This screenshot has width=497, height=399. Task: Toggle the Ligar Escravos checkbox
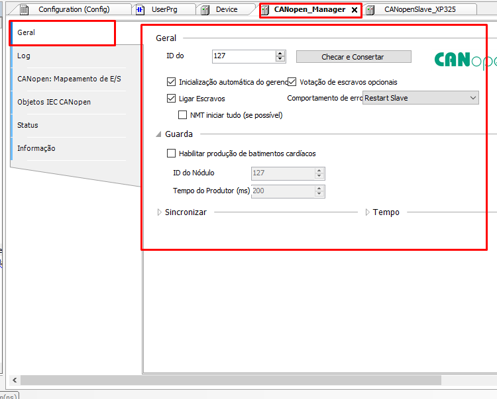coord(172,99)
